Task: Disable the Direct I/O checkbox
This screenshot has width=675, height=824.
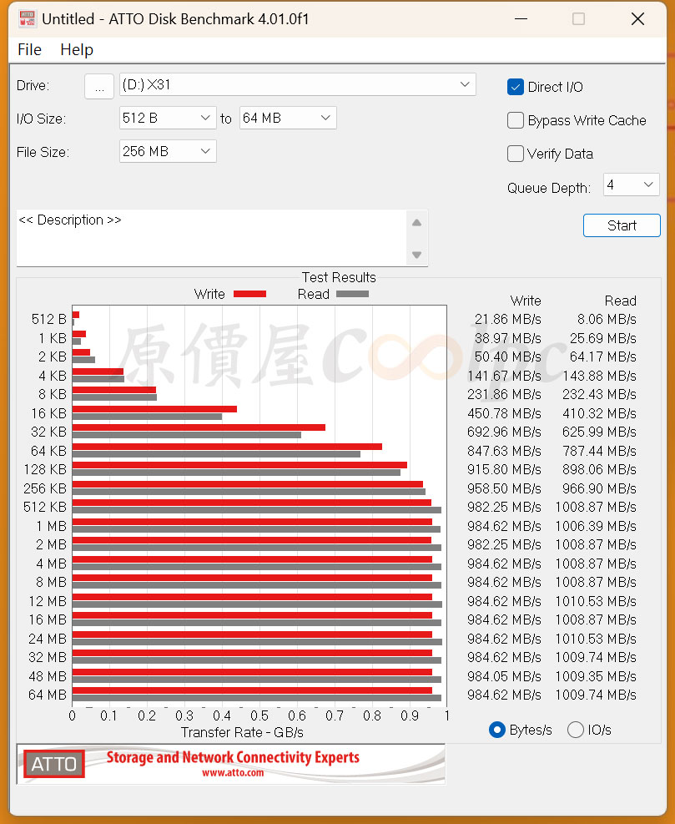Action: point(516,87)
